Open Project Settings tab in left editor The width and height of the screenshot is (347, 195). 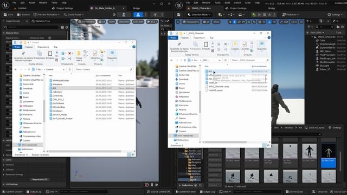coord(62,8)
